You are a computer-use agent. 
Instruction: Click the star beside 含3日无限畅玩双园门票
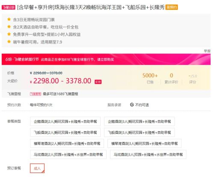pyautogui.click(x=9, y=19)
